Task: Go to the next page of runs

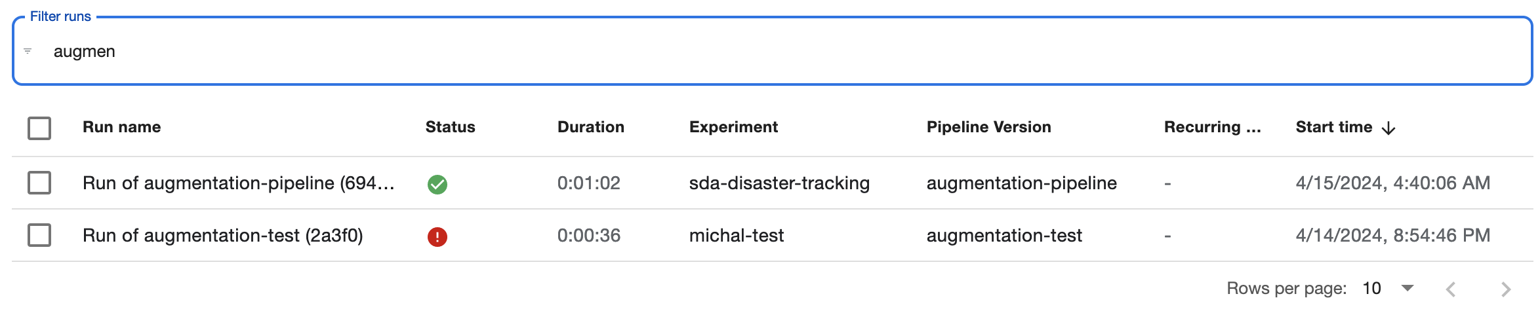Action: click(x=1506, y=289)
